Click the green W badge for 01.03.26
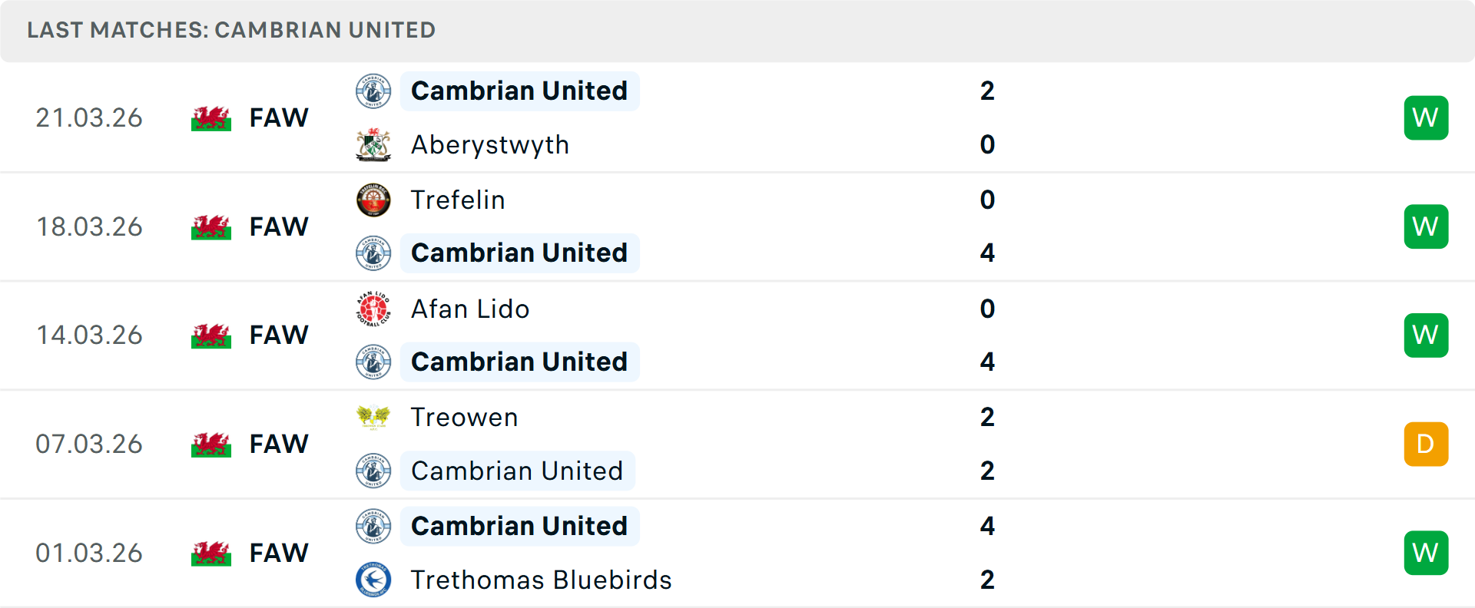 point(1426,553)
